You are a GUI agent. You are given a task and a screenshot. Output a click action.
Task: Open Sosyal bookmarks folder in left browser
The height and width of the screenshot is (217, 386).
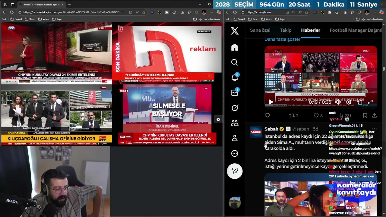16,19
